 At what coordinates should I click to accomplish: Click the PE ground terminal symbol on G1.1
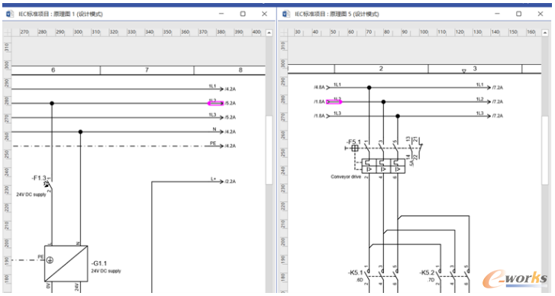click(50, 260)
